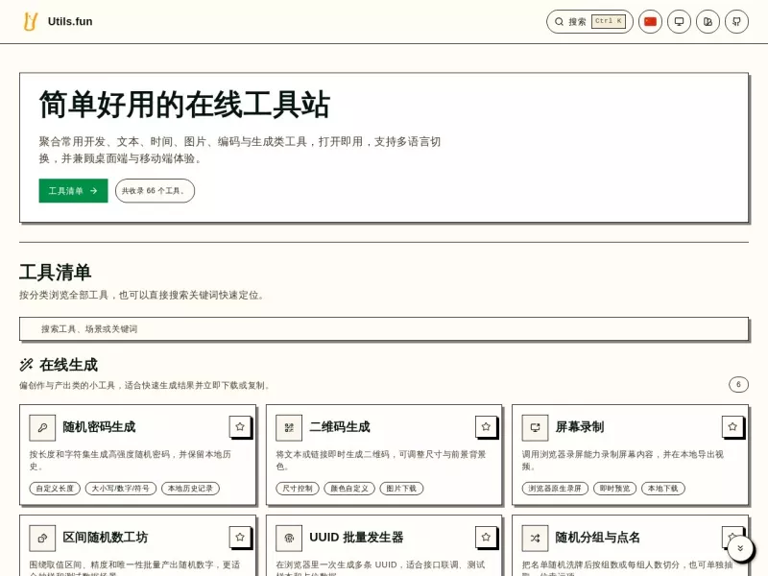Click the 尺寸控制 tag

pos(298,489)
